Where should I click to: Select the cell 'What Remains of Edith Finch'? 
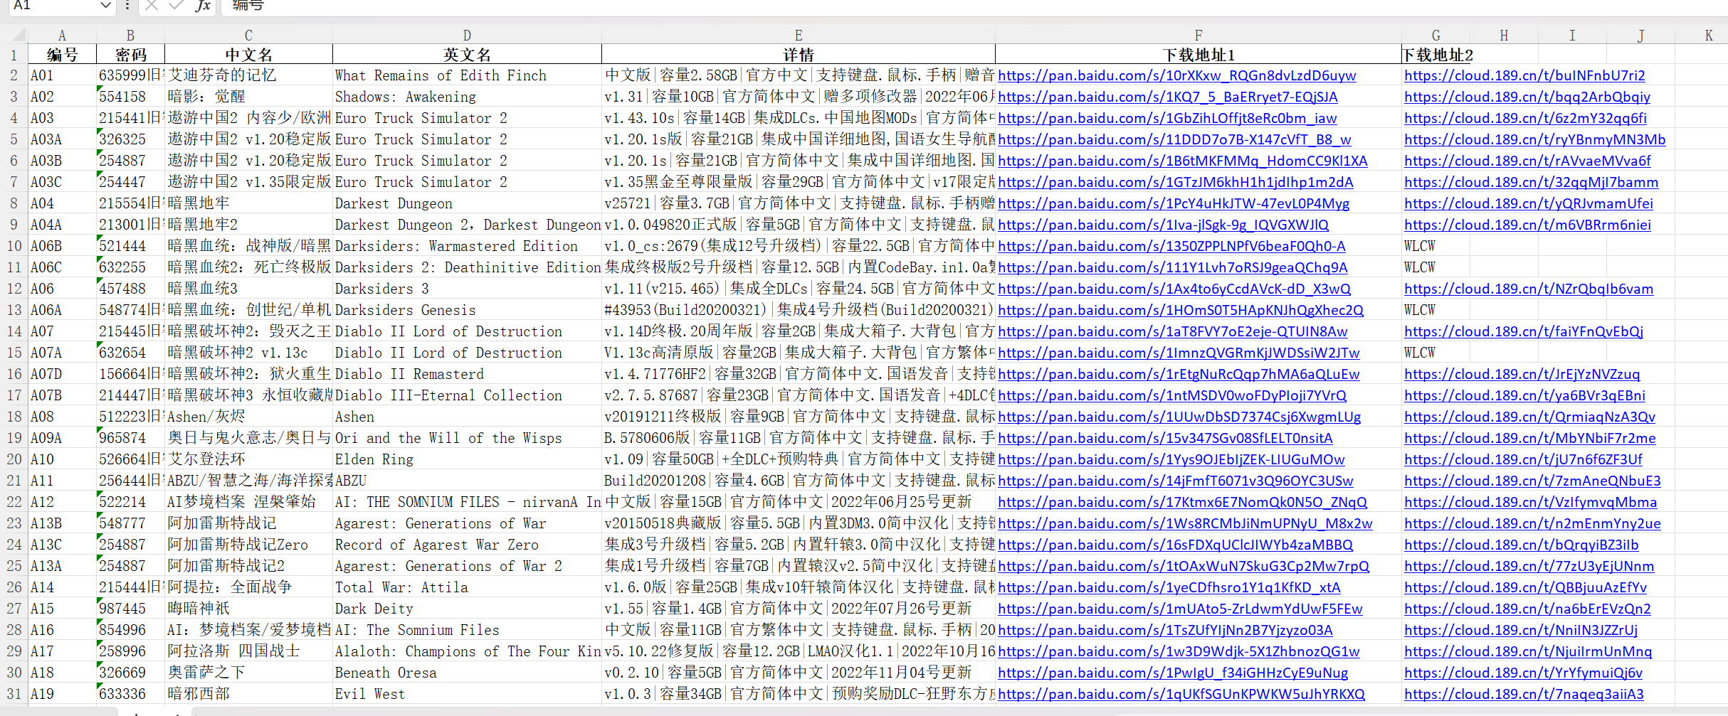pos(467,75)
